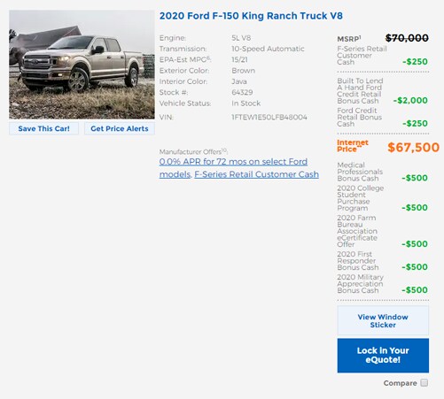Click the VIN number 1FTEW1E50LFB48004
Viewport: 444px width, 399px height.
[269, 117]
